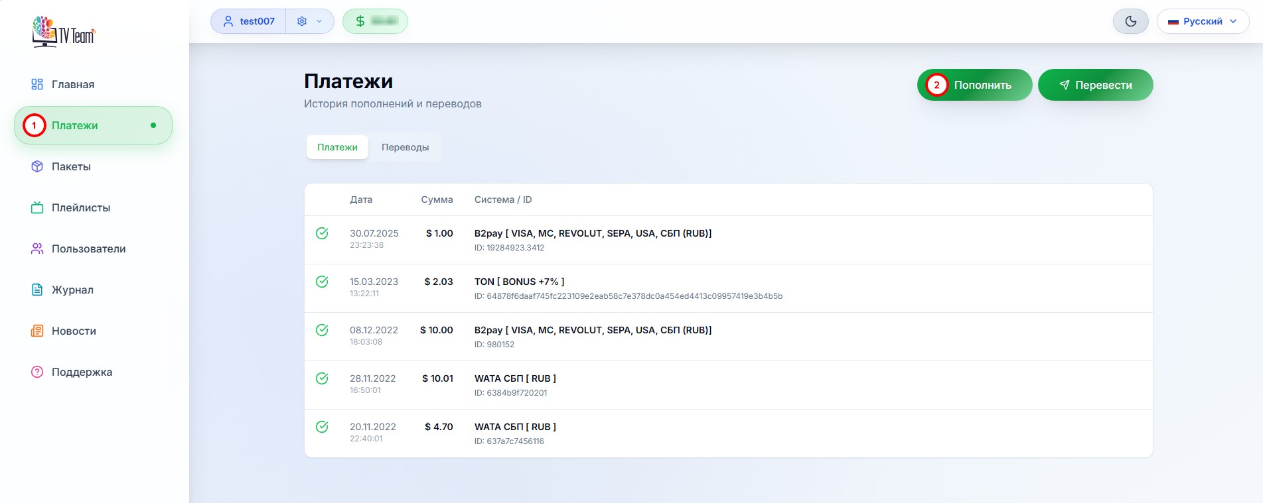Image resolution: width=1263 pixels, height=503 pixels.
Task: Open the Главная dashboard icon
Action: coord(37,84)
